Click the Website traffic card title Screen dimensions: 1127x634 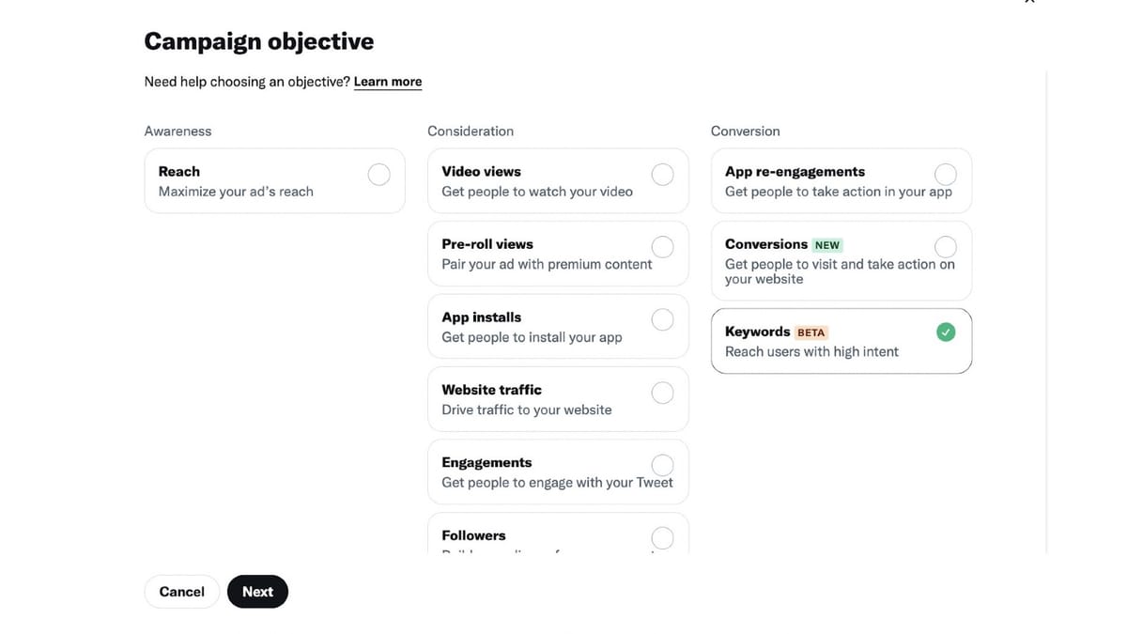click(x=491, y=390)
